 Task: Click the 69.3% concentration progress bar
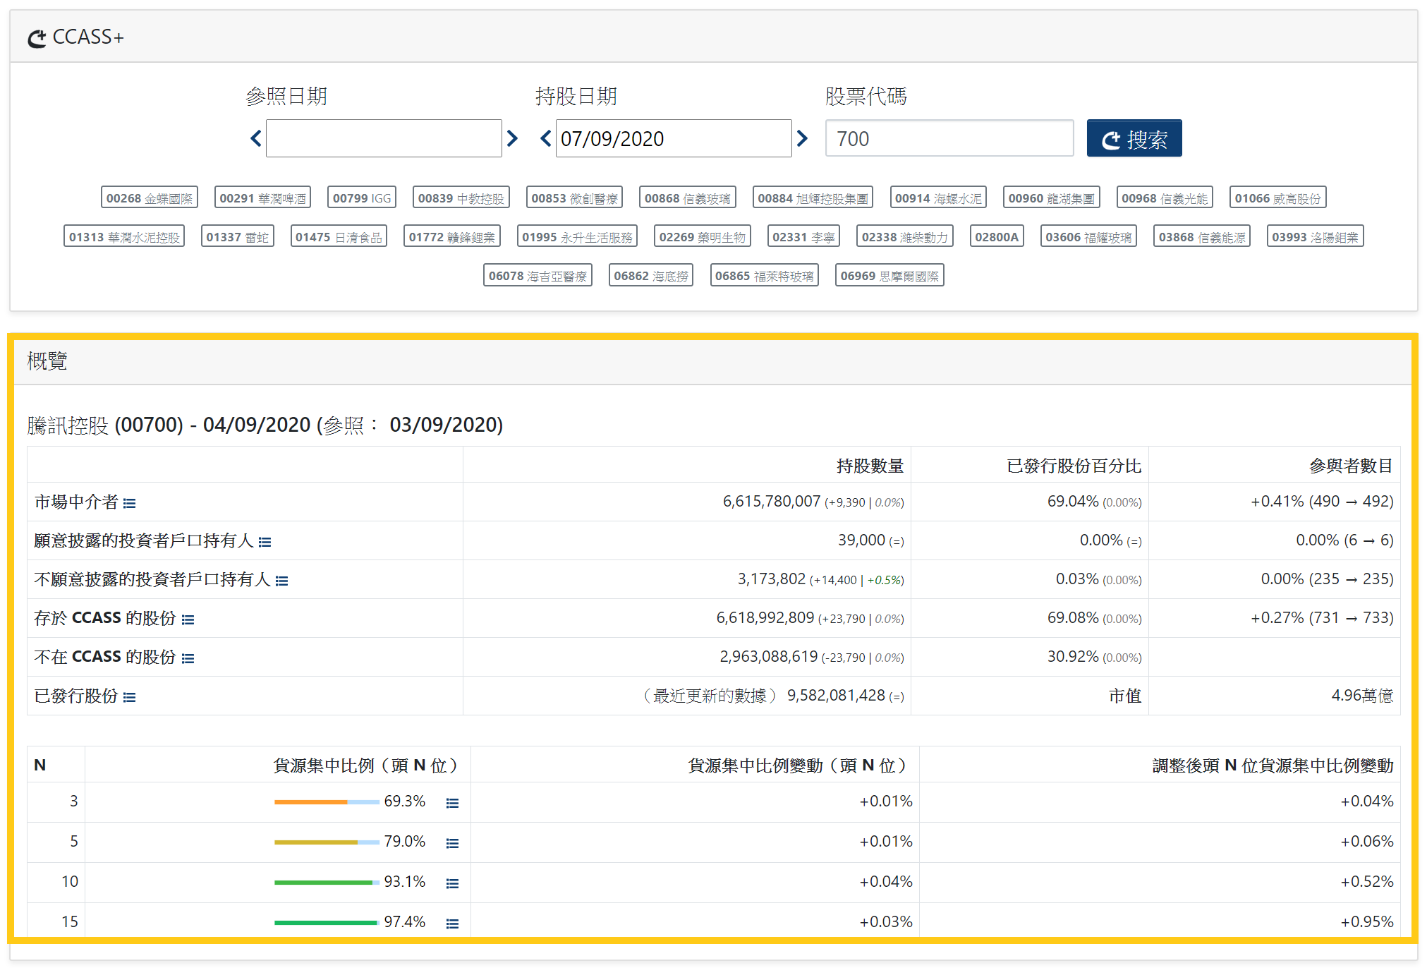coord(327,802)
